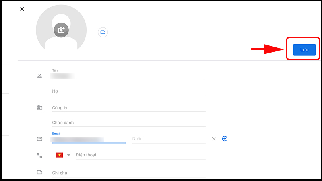
Task: Close the contact editor with X
Action: click(22, 9)
